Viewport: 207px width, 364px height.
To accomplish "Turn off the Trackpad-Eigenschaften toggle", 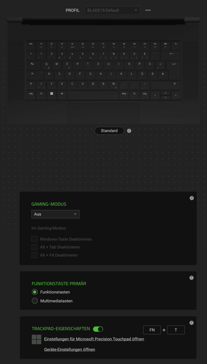I will [x=98, y=329].
